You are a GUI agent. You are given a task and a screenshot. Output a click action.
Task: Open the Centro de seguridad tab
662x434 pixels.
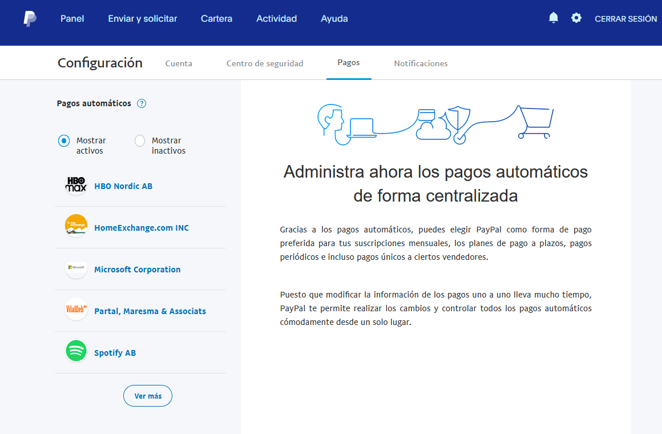click(x=265, y=63)
